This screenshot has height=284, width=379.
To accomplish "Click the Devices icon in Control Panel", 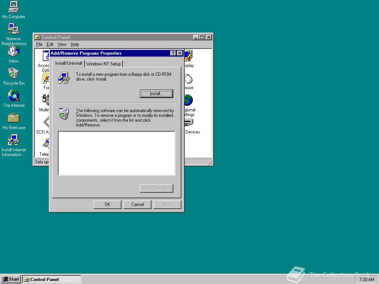I will 189,123.
